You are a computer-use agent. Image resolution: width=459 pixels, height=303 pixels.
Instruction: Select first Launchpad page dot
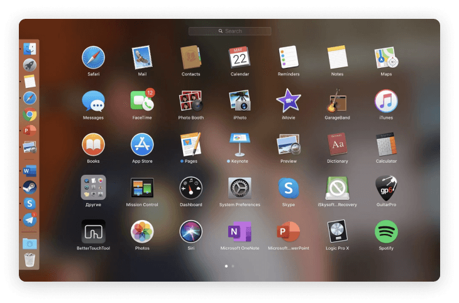(x=226, y=266)
